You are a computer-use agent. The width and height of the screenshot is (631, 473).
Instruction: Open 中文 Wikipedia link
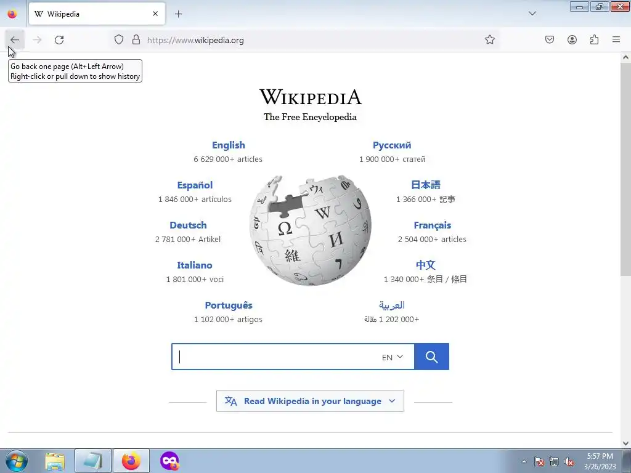tap(425, 265)
